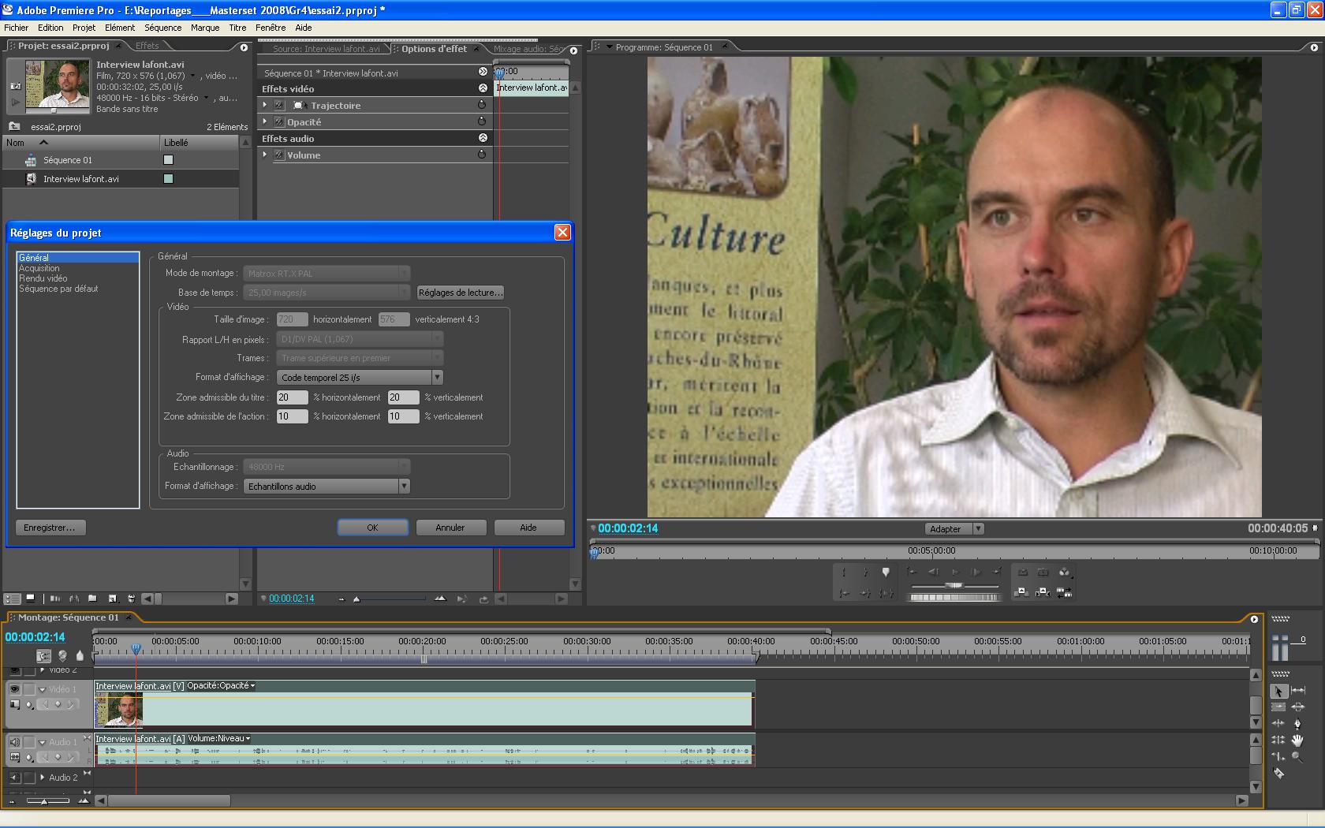Click Enregistrer... button

coord(50,528)
